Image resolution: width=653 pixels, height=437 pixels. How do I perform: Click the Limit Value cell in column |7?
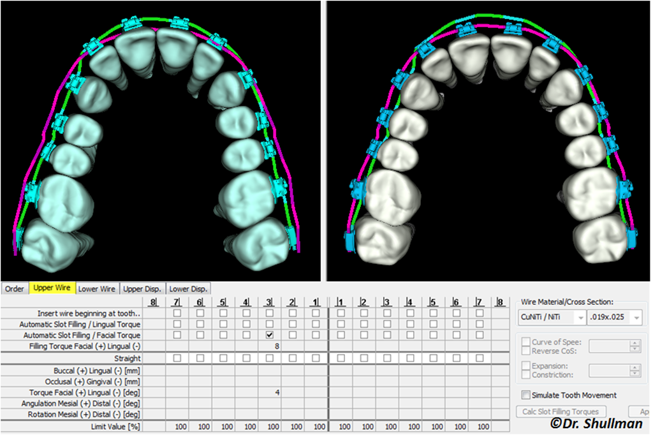480,427
